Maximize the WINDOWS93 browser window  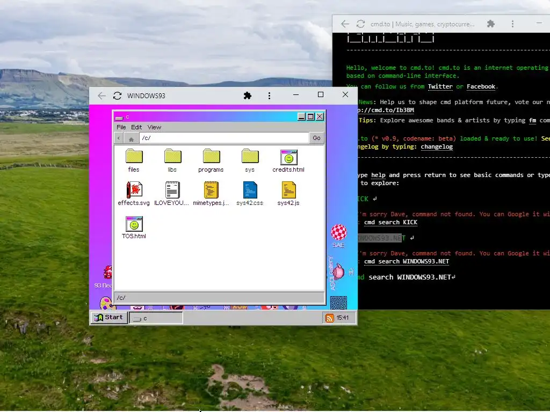(321, 94)
